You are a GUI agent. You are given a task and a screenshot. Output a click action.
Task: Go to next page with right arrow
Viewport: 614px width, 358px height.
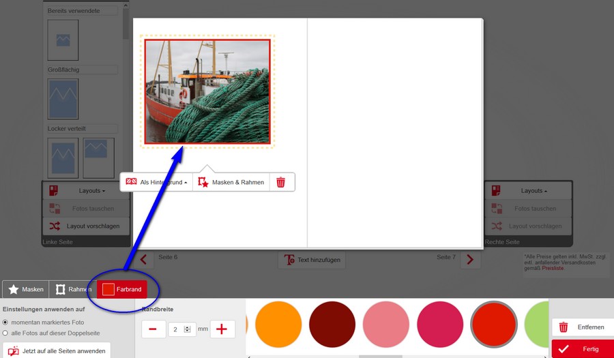[470, 259]
